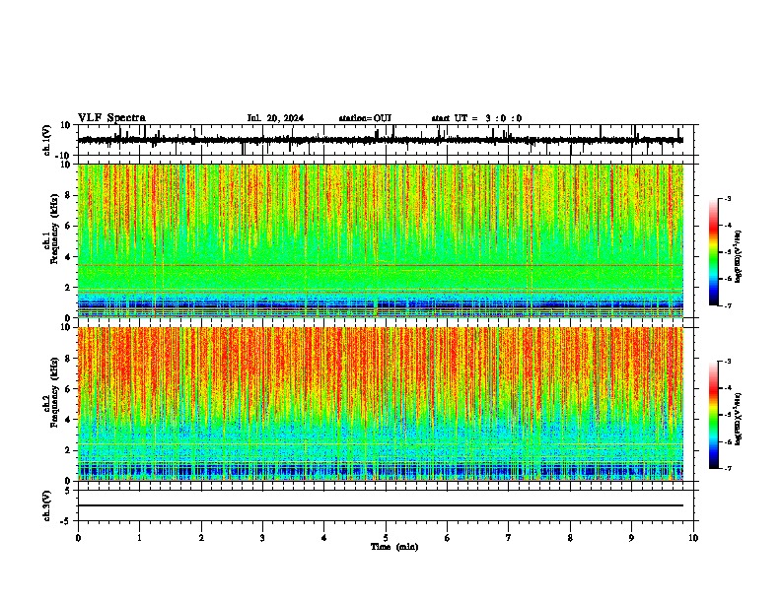
Task: Click tick label "7" on the Time axis
Action: coord(509,538)
